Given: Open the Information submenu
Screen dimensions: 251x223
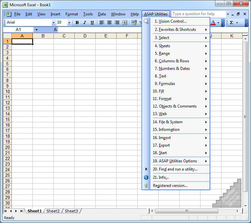Looking at the screenshot, I should pyautogui.click(x=180, y=130).
